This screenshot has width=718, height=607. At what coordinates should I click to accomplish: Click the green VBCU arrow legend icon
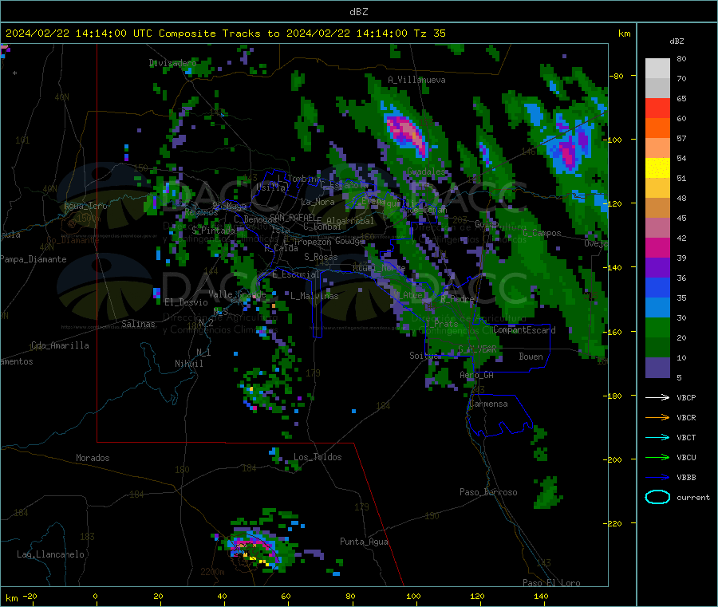click(x=657, y=457)
